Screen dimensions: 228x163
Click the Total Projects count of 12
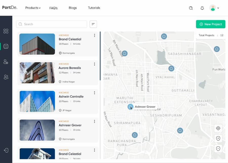(x=222, y=35)
